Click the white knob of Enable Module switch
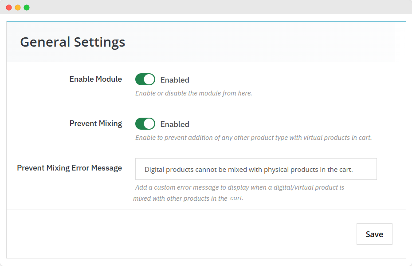 pos(149,79)
